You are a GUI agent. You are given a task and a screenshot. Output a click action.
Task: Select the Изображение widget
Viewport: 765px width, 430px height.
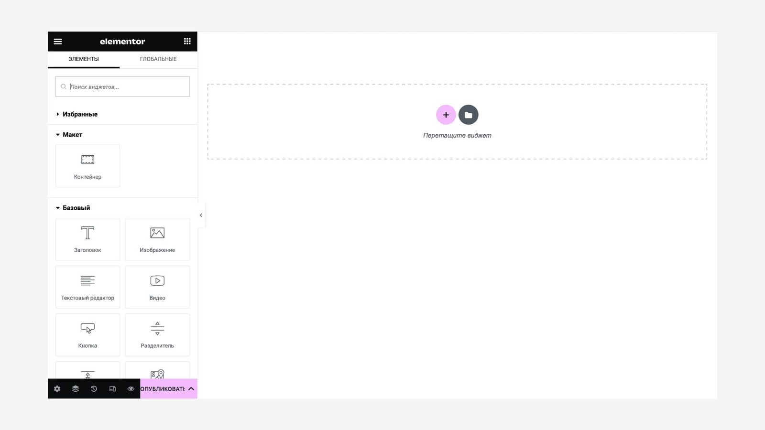click(x=157, y=239)
